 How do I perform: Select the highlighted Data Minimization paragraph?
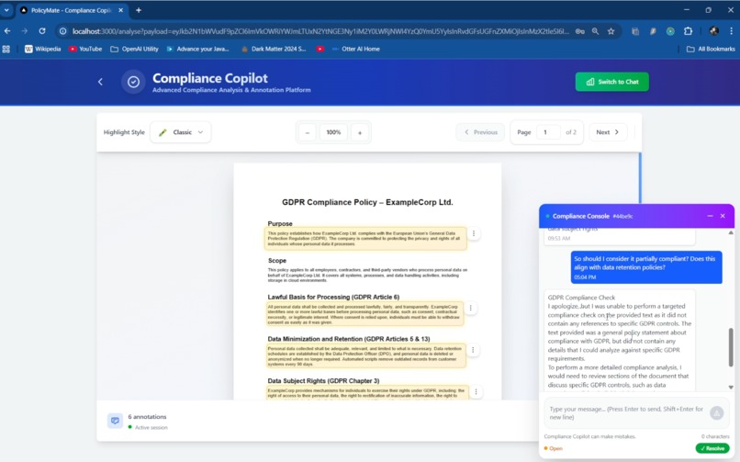364,355
